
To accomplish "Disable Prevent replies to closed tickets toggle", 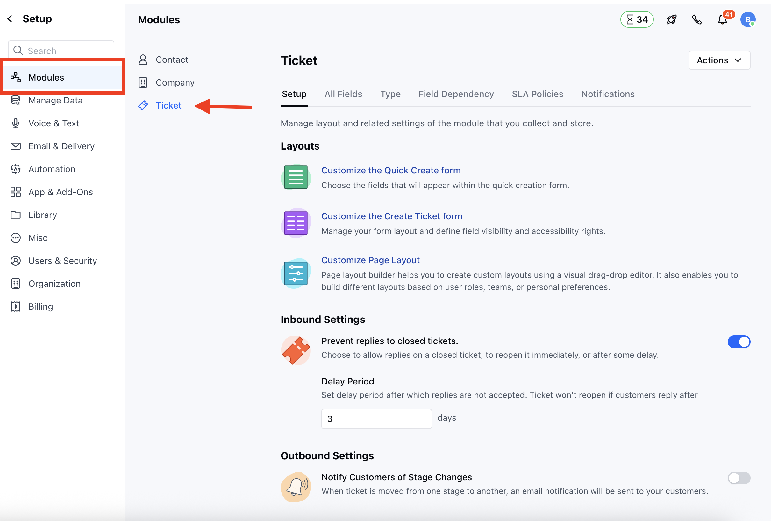I will pos(739,341).
